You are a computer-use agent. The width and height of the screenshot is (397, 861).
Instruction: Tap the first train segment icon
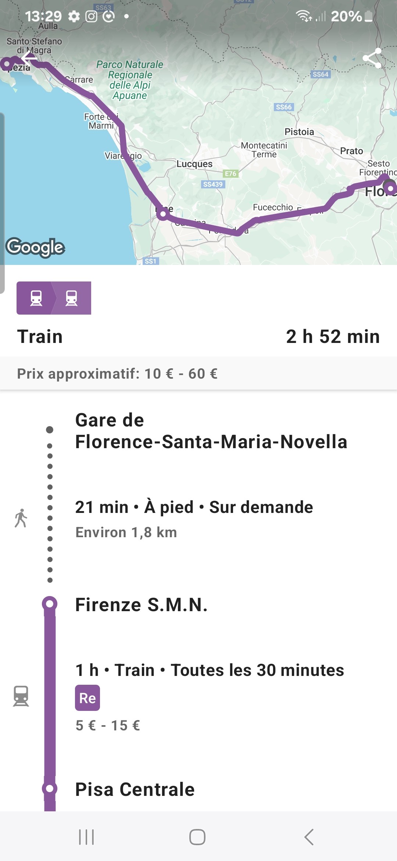click(36, 298)
